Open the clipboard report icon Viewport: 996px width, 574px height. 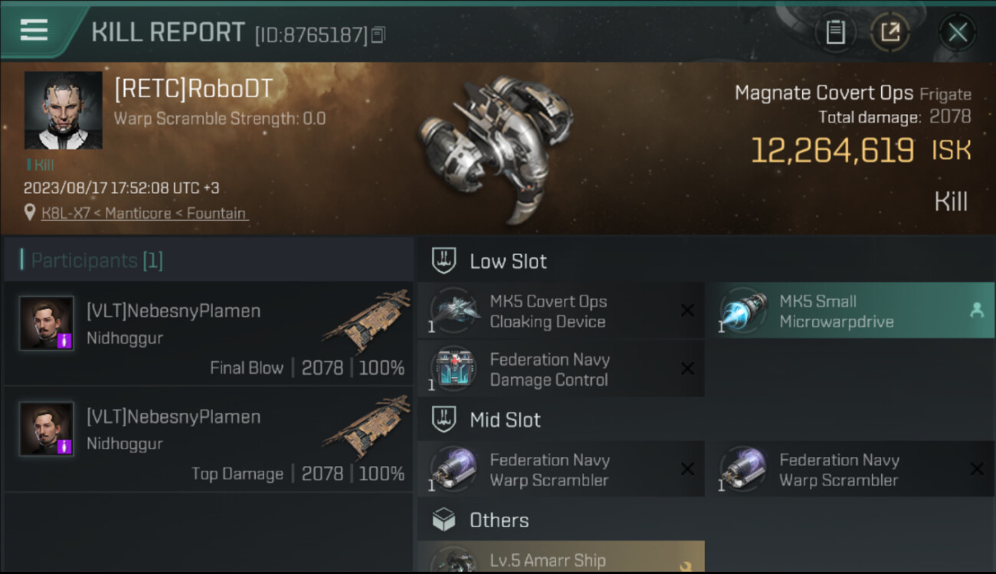835,32
